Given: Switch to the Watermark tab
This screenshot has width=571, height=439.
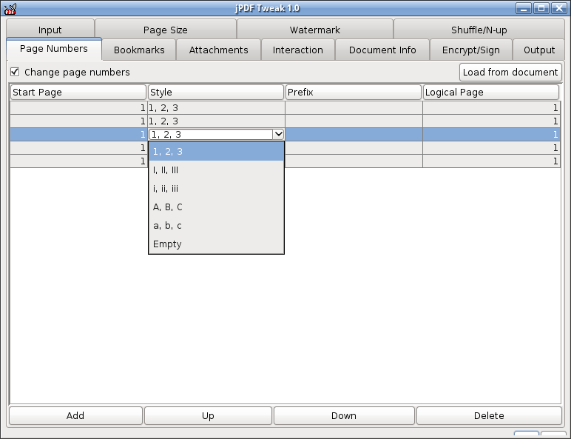Looking at the screenshot, I should click(x=315, y=30).
